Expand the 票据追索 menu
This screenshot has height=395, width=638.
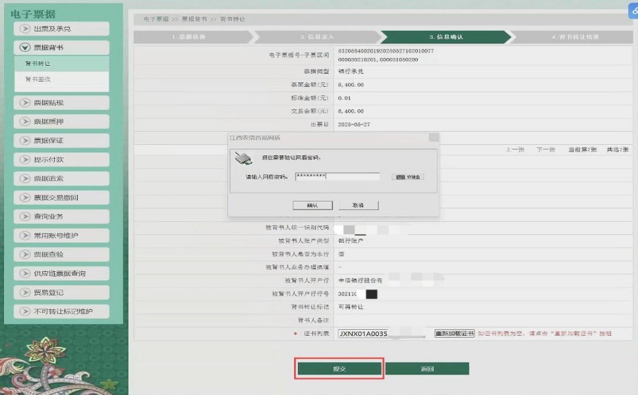pos(61,178)
